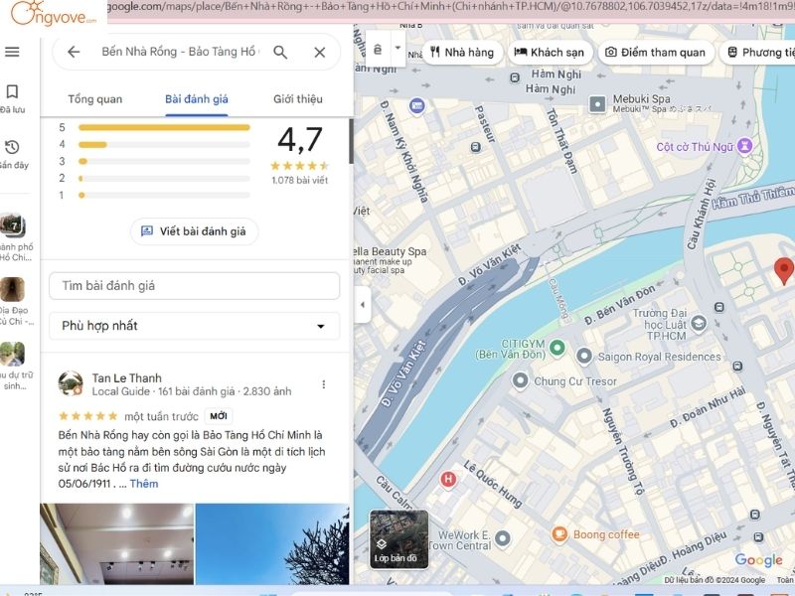Screen dimensions: 795x596
Task: Open the hamburger main menu
Action: click(12, 52)
